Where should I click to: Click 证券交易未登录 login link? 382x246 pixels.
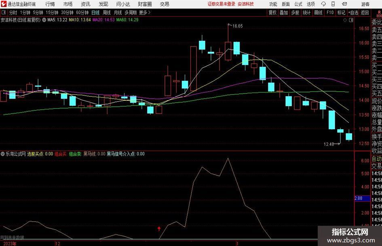(222, 4)
